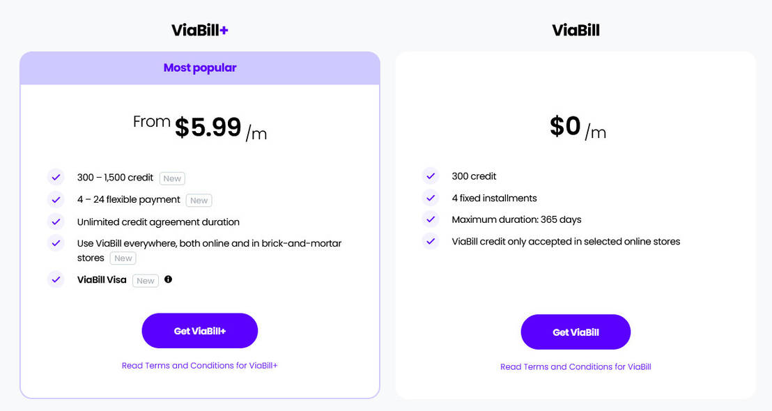Select the New badge beside flexible payment

[x=199, y=200]
